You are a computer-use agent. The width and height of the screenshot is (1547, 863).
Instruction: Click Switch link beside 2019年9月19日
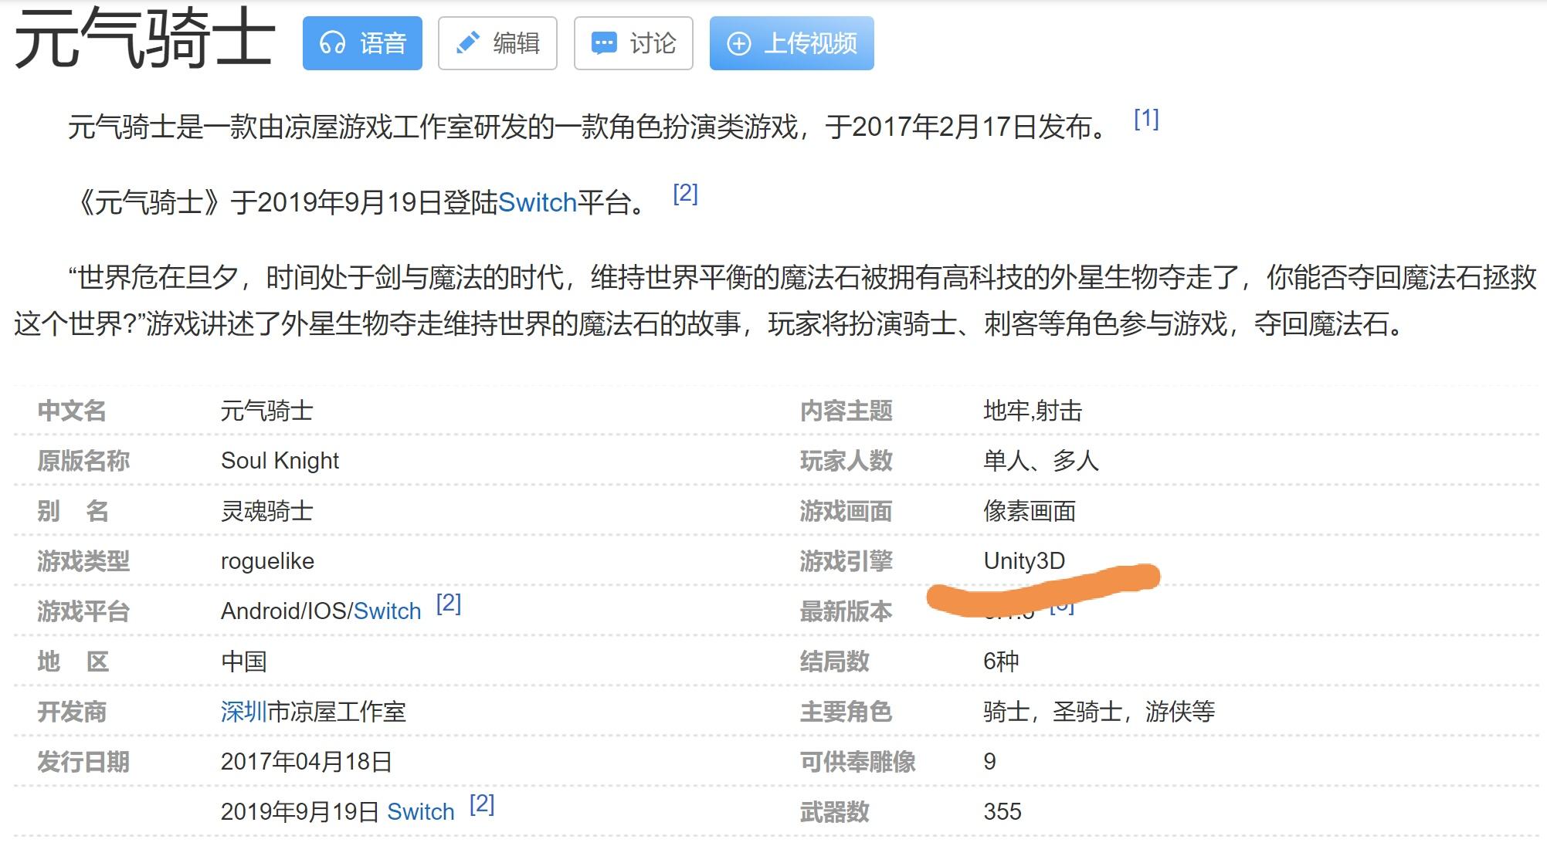421,812
